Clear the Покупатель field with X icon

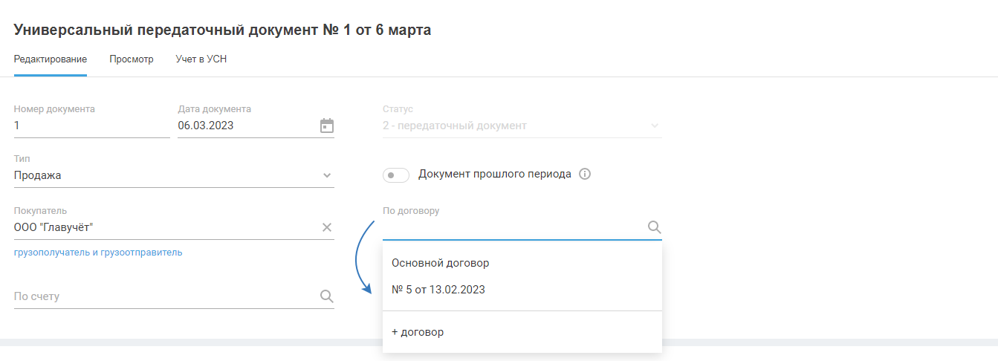[x=326, y=227]
